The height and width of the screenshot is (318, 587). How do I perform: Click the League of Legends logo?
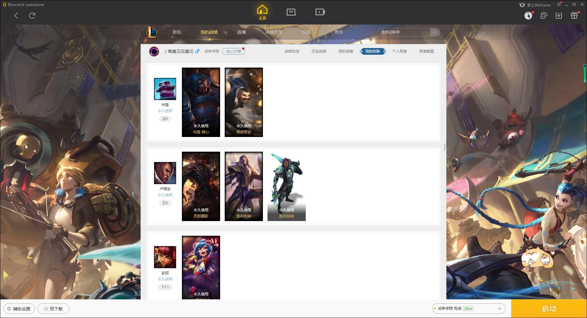point(152,32)
